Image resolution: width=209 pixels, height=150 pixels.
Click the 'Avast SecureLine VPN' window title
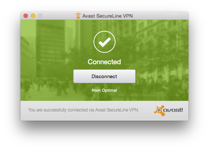(x=107, y=16)
